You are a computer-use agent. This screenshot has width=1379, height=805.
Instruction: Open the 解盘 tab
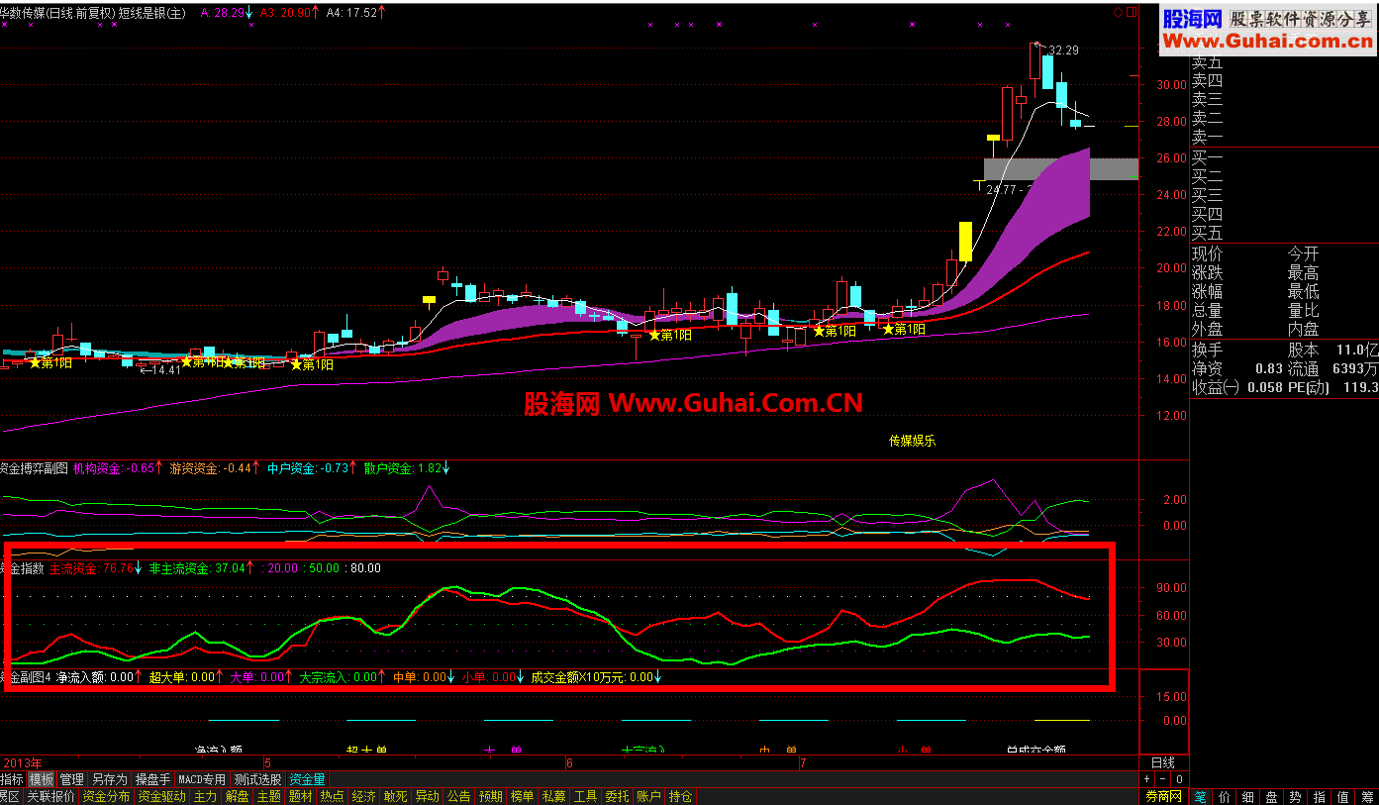tap(237, 796)
